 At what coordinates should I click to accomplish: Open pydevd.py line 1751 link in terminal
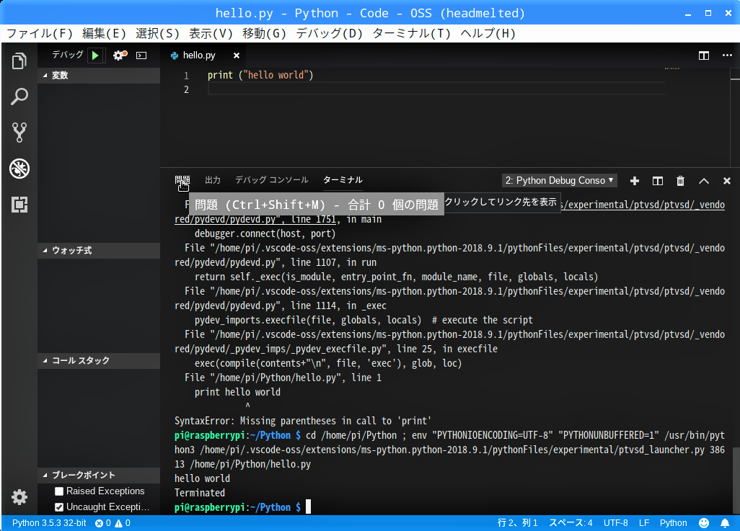[x=255, y=219]
